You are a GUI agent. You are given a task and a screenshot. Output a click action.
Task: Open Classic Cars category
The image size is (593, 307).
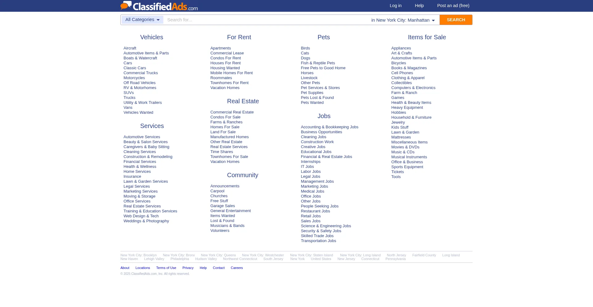pyautogui.click(x=135, y=68)
